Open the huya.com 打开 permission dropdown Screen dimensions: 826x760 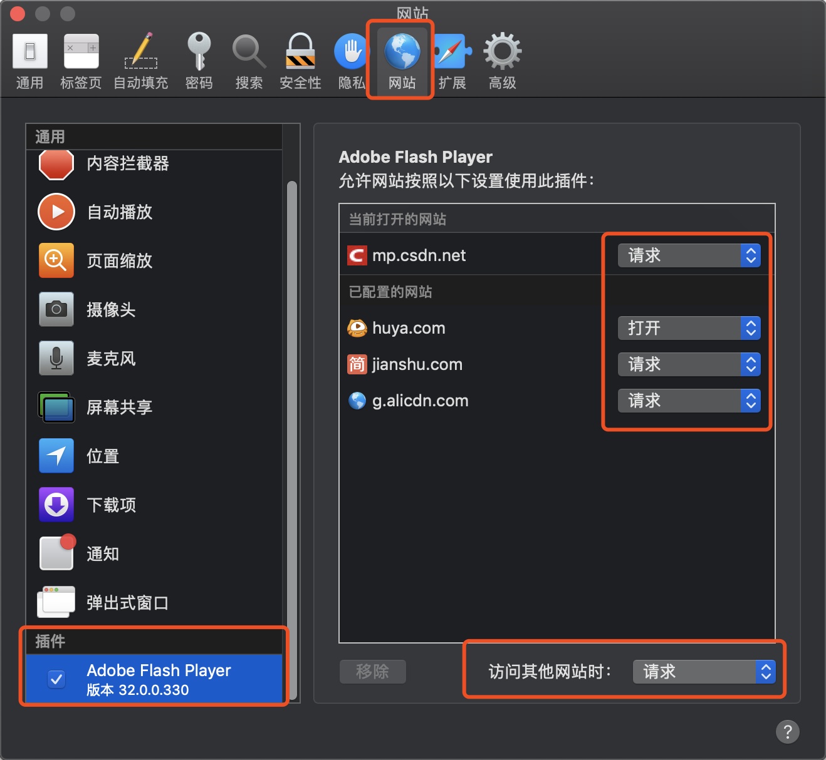click(689, 328)
